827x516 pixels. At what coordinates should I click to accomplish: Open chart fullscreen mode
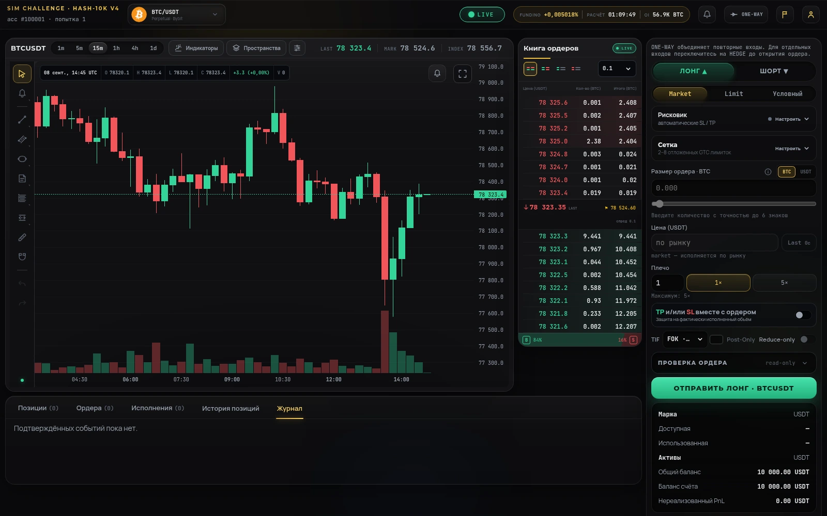coord(463,74)
